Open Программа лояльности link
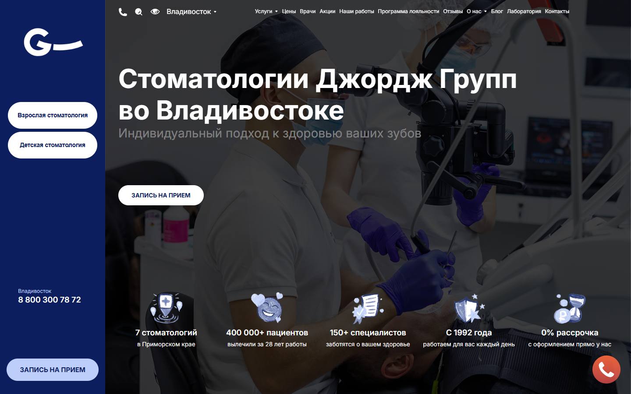This screenshot has width=631, height=394. pos(408,11)
